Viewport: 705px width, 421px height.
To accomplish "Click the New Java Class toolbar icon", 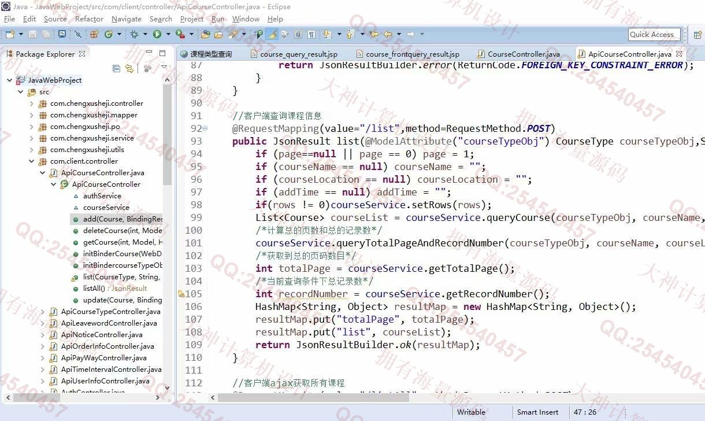I will [x=108, y=35].
